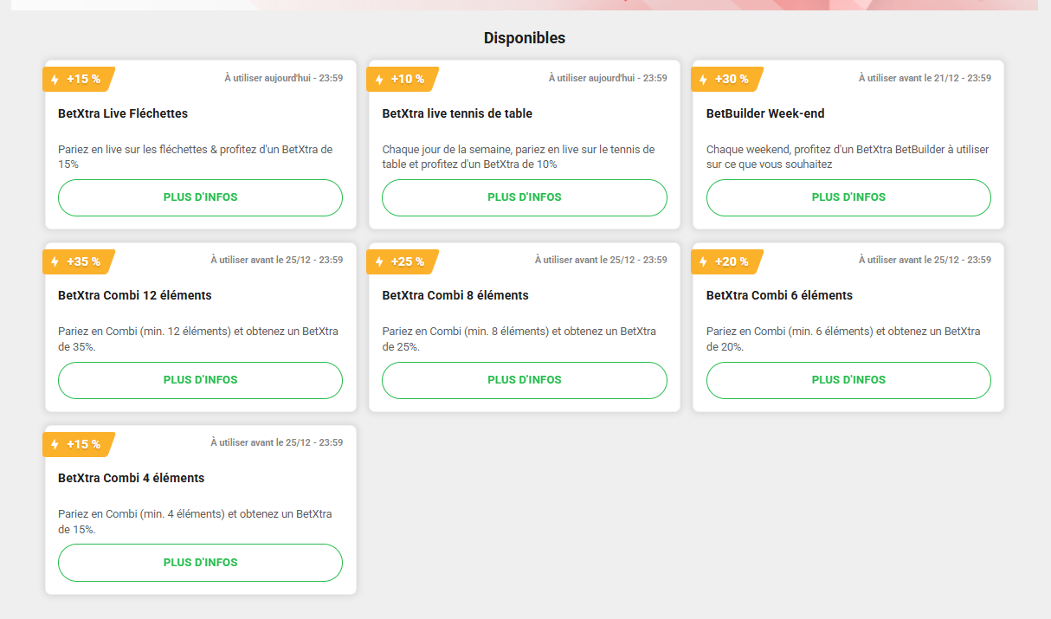The image size is (1051, 619).
Task: Click lightning bolt icon on Combi 12 éléments card
Action: (55, 261)
